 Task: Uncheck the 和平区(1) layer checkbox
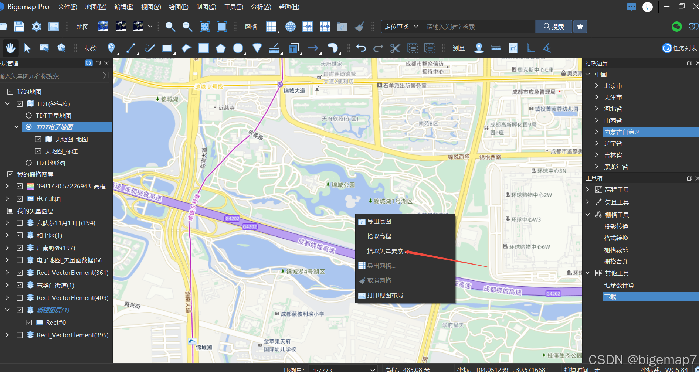tap(20, 235)
